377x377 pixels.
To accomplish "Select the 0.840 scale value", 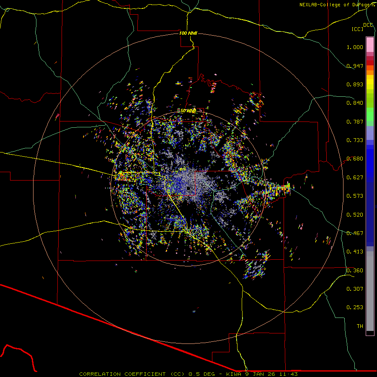I will tap(355, 103).
